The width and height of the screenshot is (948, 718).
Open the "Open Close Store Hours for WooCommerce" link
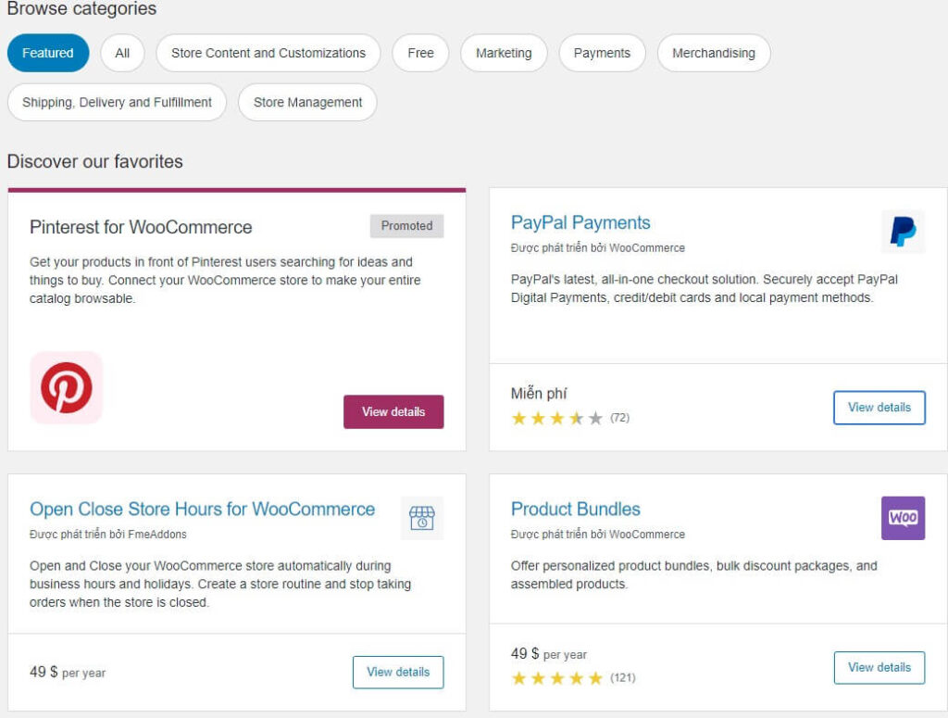pyautogui.click(x=200, y=509)
